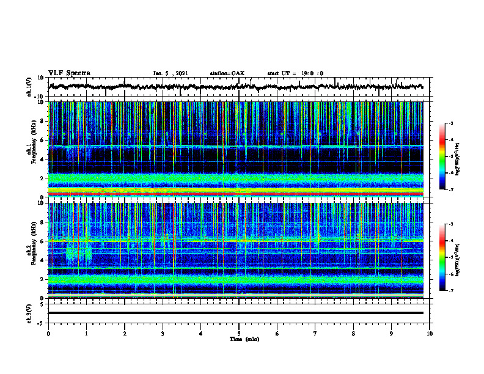Click time-axis tick label "9"
Viewport: 484px width, 374px height.
coord(391,334)
